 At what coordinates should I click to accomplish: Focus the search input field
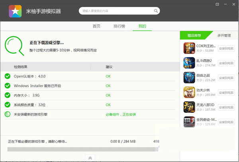pyautogui.click(x=119, y=11)
